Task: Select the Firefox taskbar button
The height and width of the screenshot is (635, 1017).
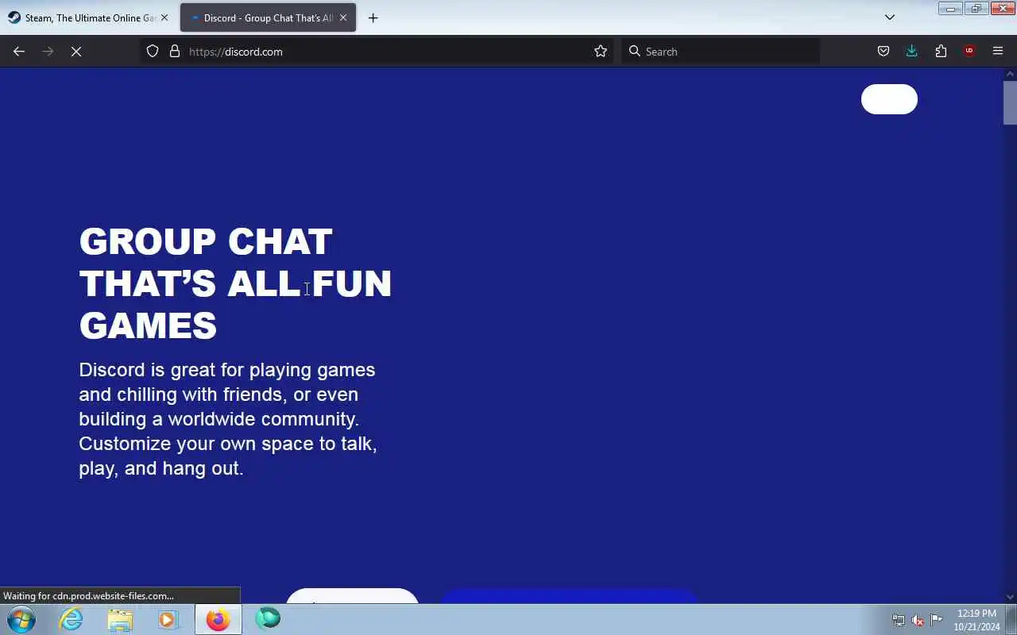Action: point(218,619)
